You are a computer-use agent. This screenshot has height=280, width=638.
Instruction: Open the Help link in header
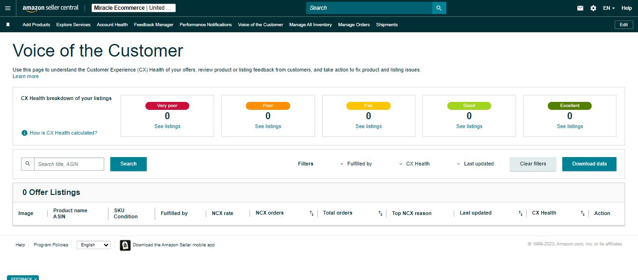[x=627, y=8]
